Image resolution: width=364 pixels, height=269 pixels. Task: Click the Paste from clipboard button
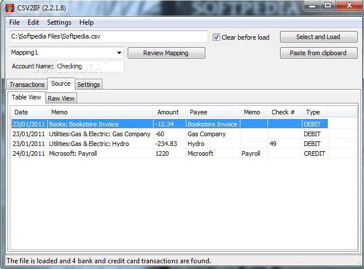[319, 53]
